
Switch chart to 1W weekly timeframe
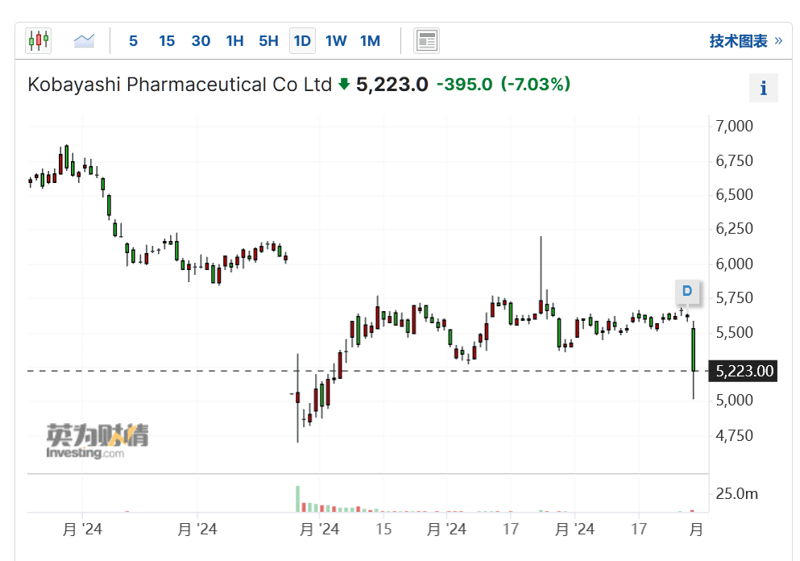(x=336, y=40)
